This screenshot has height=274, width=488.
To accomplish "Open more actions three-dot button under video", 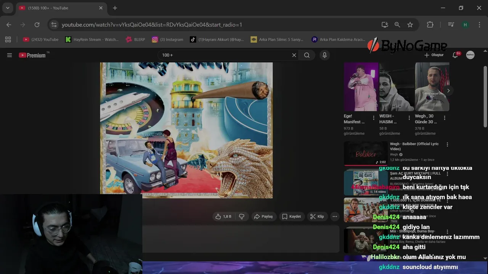I will tap(335, 217).
